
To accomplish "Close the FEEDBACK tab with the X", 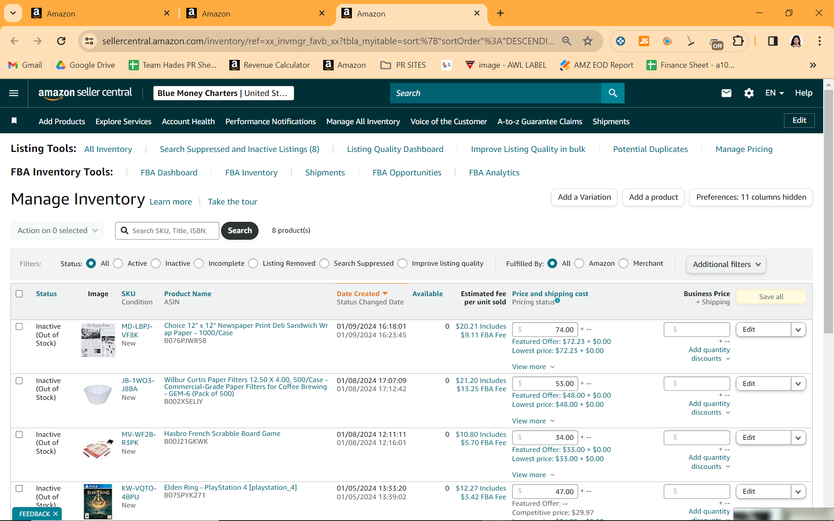I will [x=56, y=514].
